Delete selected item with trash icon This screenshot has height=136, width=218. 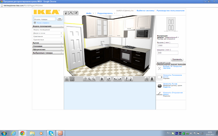coord(152,79)
